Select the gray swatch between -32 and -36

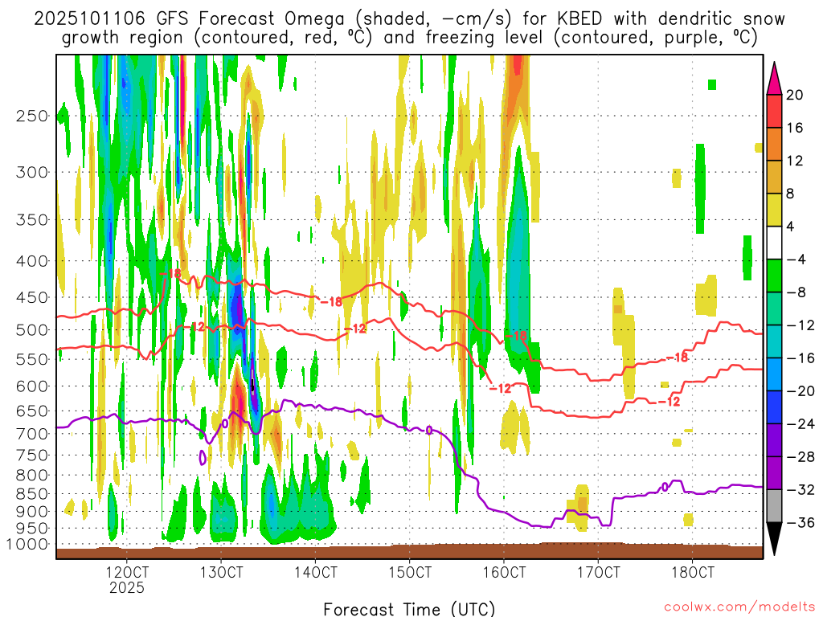click(774, 506)
